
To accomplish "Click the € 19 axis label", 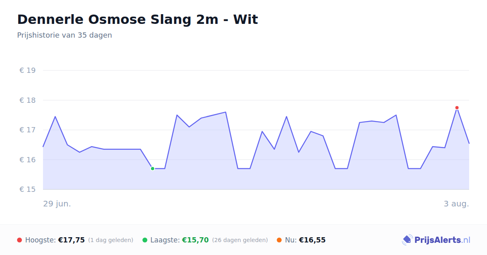I will (x=28, y=70).
